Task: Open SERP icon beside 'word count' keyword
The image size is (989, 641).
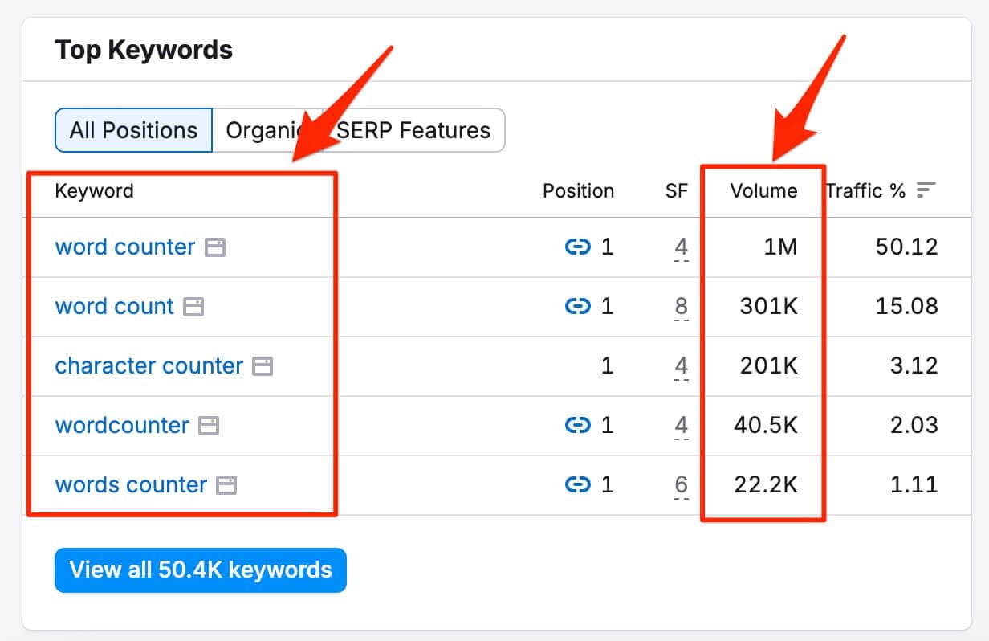Action: pyautogui.click(x=193, y=307)
